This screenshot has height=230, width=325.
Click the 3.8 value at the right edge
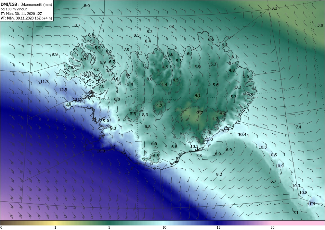click(320, 25)
